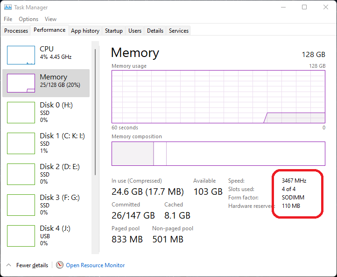Select the Disk 2 (D: E:) graph thumbnail
This screenshot has width=337, height=277.
point(21,174)
